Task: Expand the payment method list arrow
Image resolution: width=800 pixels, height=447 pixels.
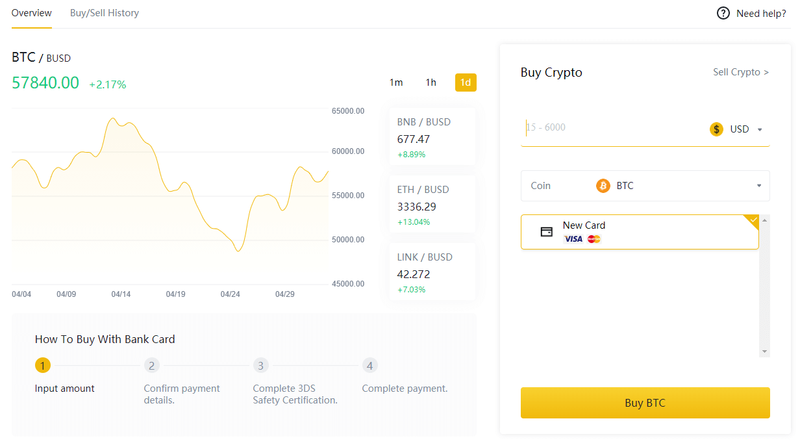Action: point(764,350)
